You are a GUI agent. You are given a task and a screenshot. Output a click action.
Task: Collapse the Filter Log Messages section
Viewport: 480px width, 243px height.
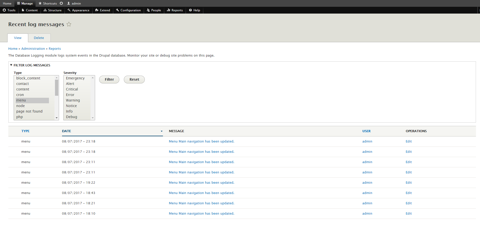coord(32,65)
